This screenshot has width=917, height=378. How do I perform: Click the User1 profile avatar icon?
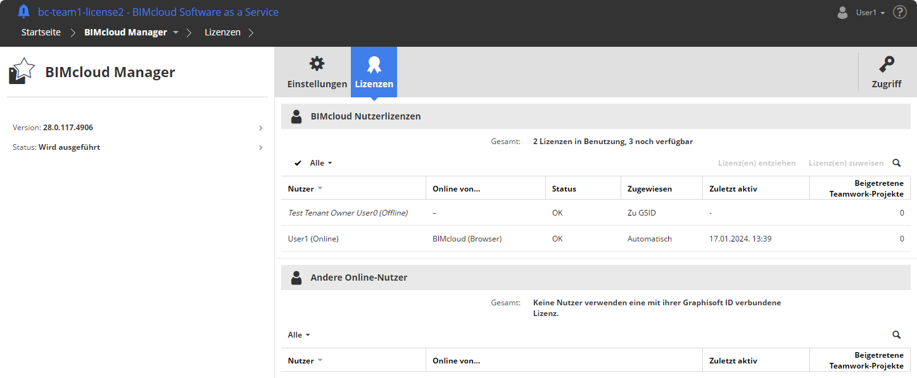point(842,12)
